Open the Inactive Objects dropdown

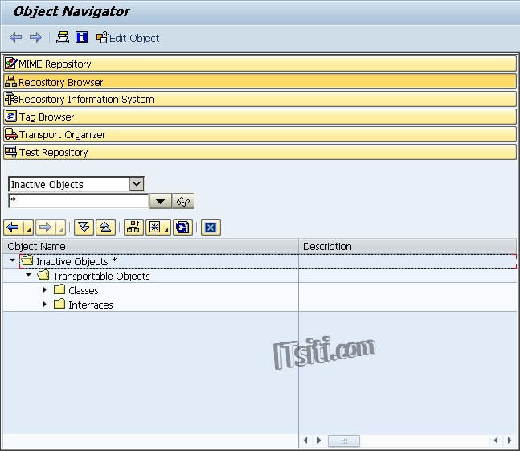137,184
